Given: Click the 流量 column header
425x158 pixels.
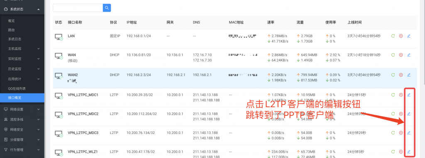Looking at the screenshot, I should pyautogui.click(x=300, y=22).
